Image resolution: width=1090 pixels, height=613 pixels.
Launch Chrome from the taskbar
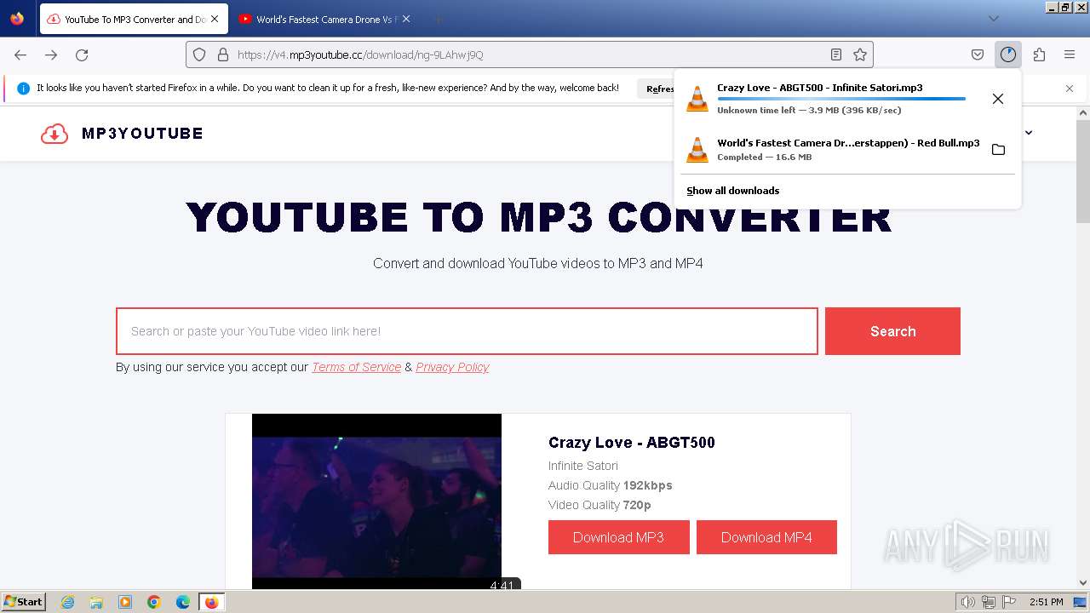point(154,602)
